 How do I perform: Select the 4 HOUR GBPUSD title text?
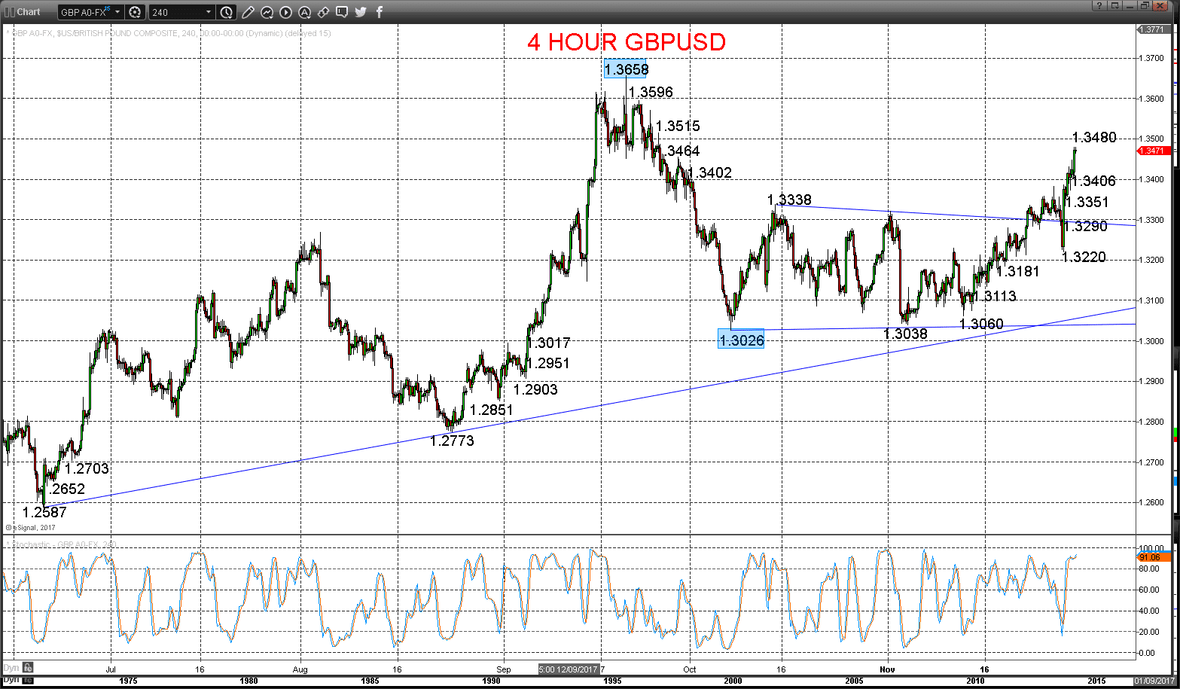pos(627,41)
